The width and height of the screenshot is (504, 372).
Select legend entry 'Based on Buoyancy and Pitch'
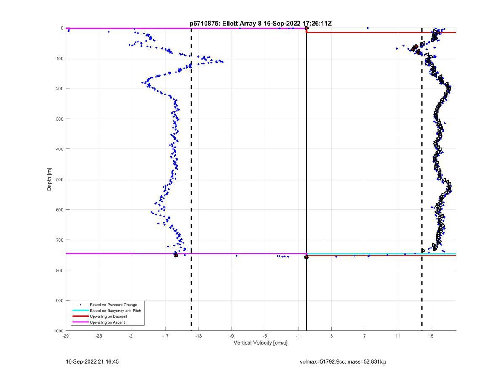(x=115, y=311)
